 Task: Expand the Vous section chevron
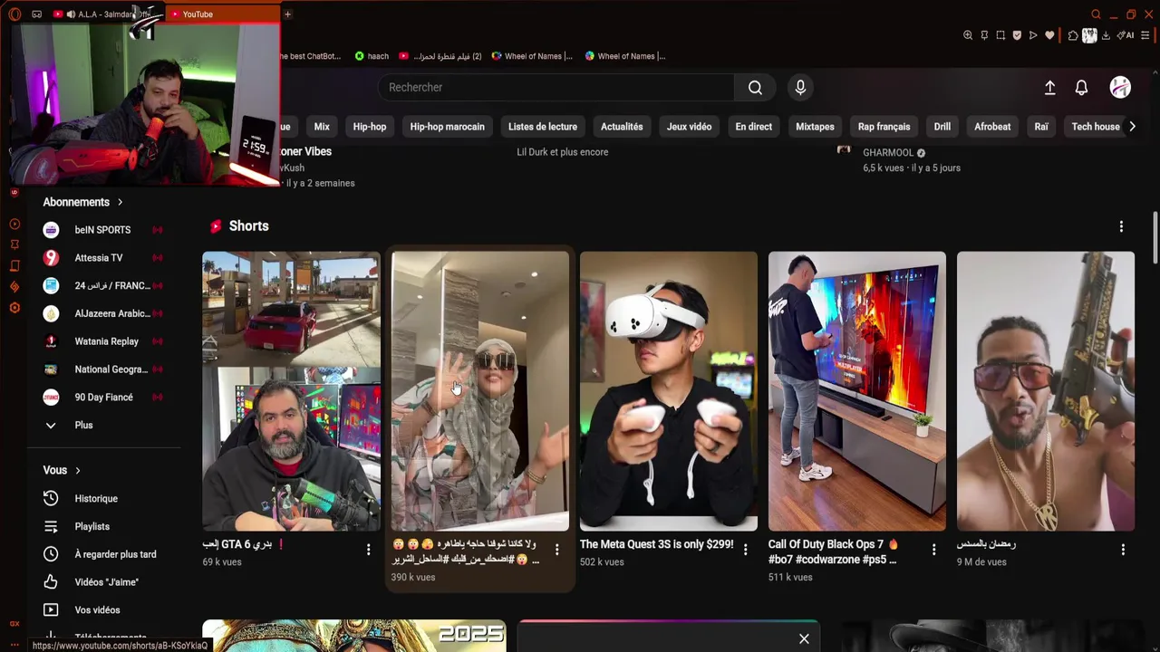[x=78, y=471]
